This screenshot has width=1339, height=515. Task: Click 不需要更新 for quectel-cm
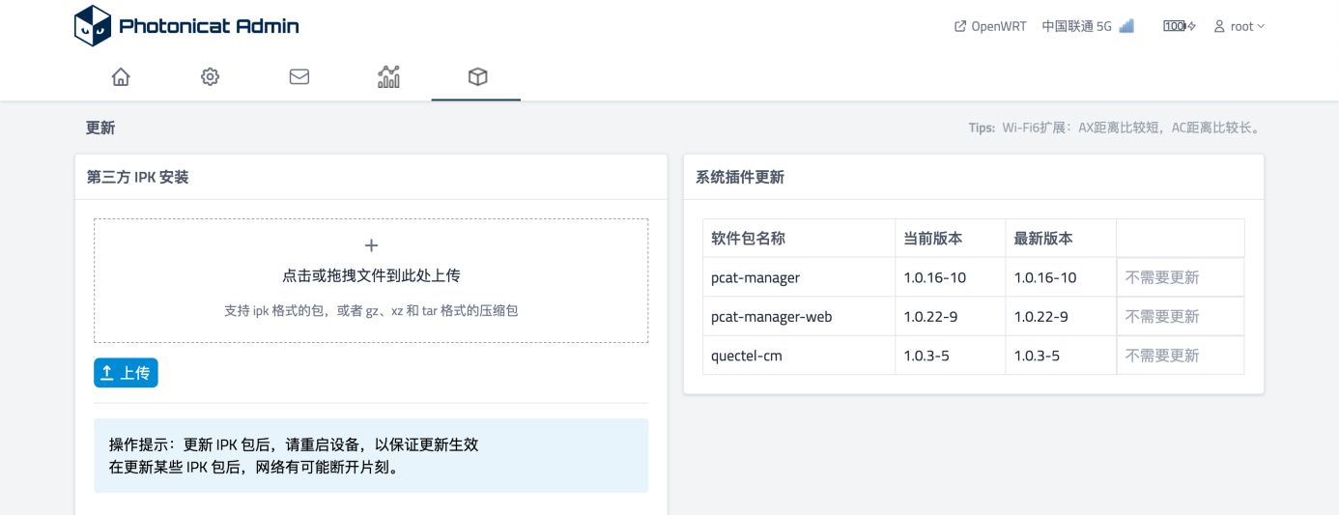[x=1162, y=356]
